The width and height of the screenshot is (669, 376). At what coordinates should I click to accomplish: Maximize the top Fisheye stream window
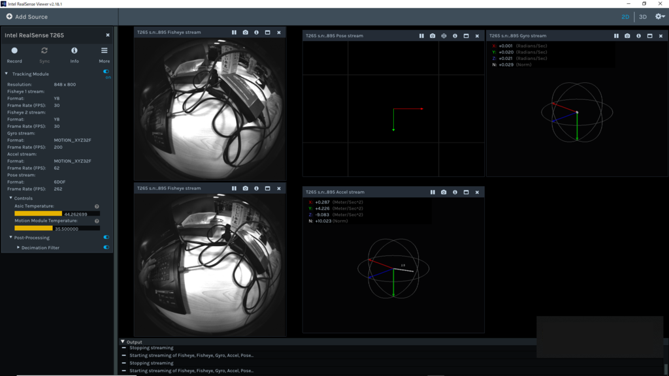pos(267,33)
